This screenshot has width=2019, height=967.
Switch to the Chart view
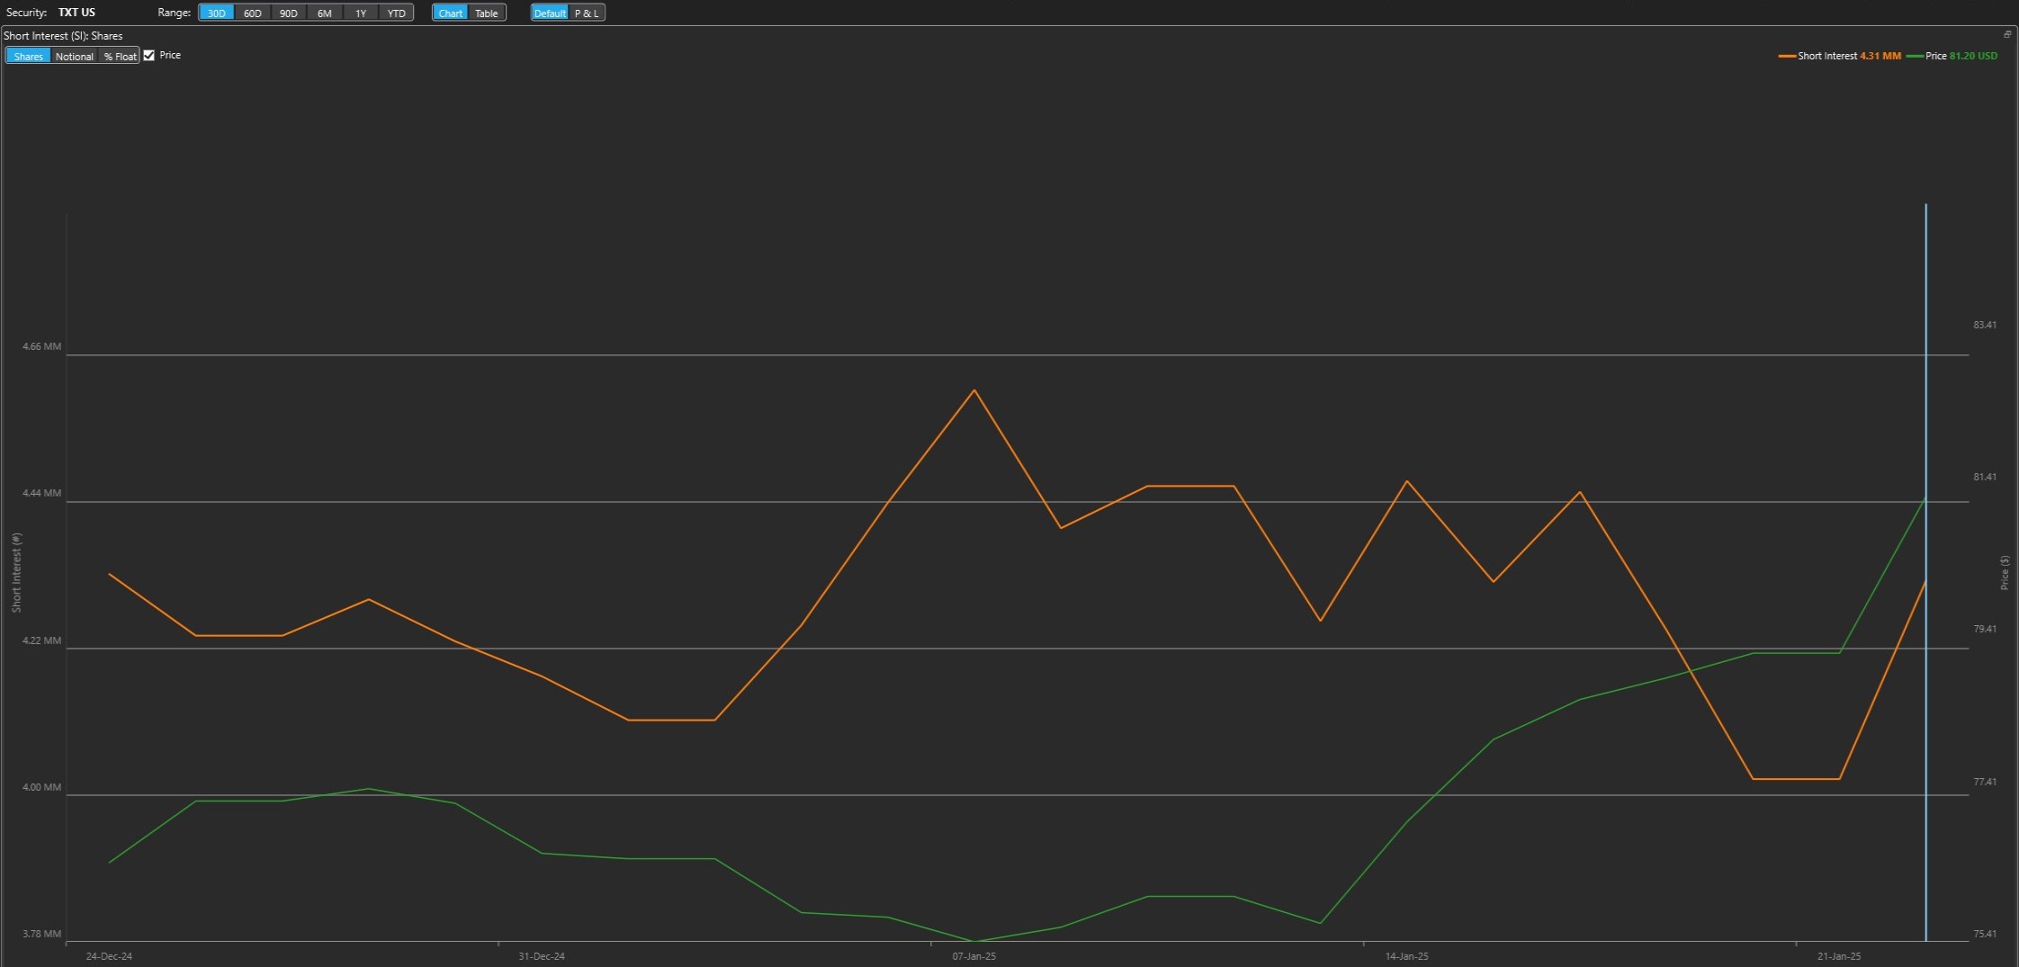[451, 13]
